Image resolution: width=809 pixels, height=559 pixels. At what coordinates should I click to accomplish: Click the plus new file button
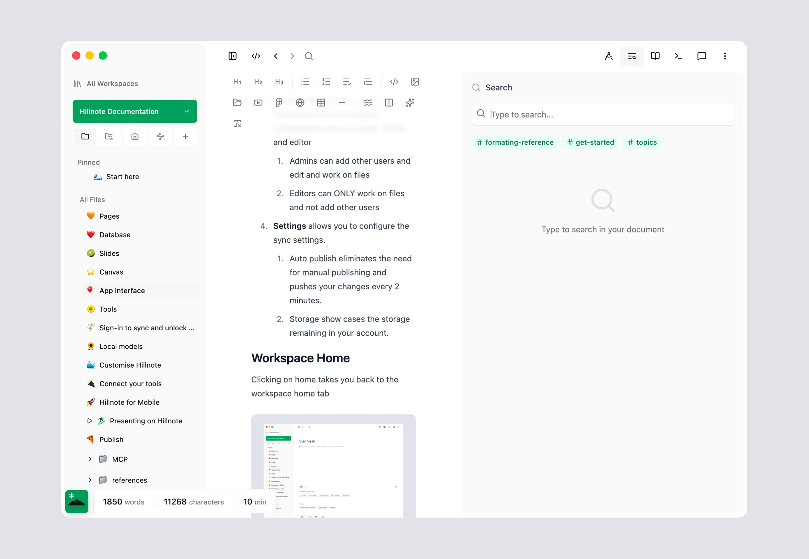[x=185, y=136]
